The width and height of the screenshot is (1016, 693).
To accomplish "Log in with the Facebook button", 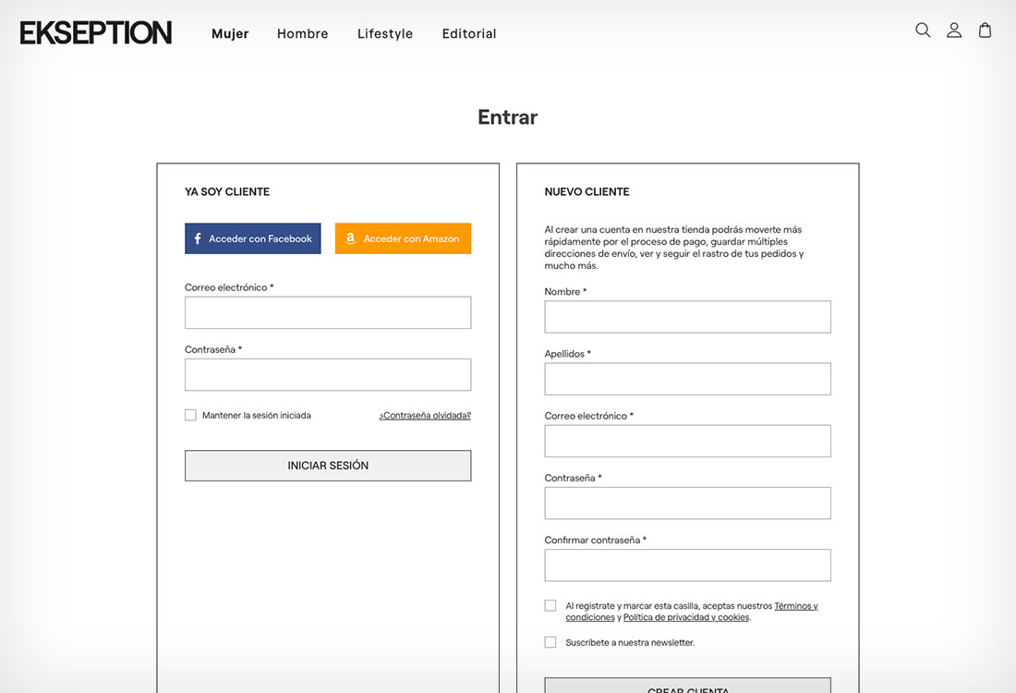I will pos(253,238).
